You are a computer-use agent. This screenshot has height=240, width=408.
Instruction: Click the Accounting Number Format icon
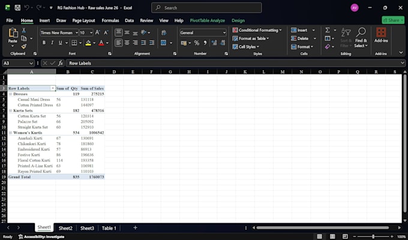point(184,43)
